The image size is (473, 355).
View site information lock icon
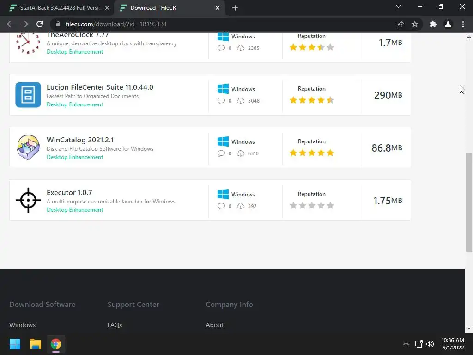[58, 24]
